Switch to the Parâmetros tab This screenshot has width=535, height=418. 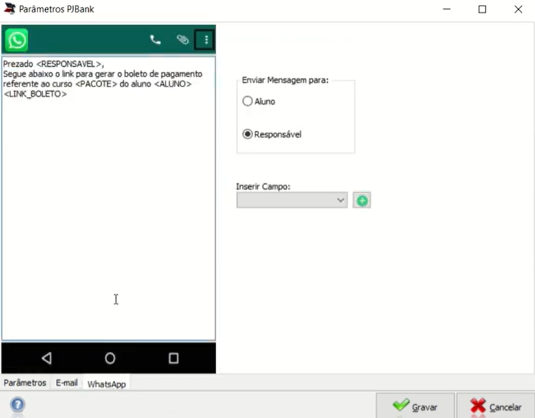pos(25,383)
